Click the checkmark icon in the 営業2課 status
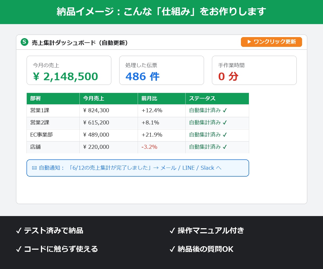 (x=225, y=123)
